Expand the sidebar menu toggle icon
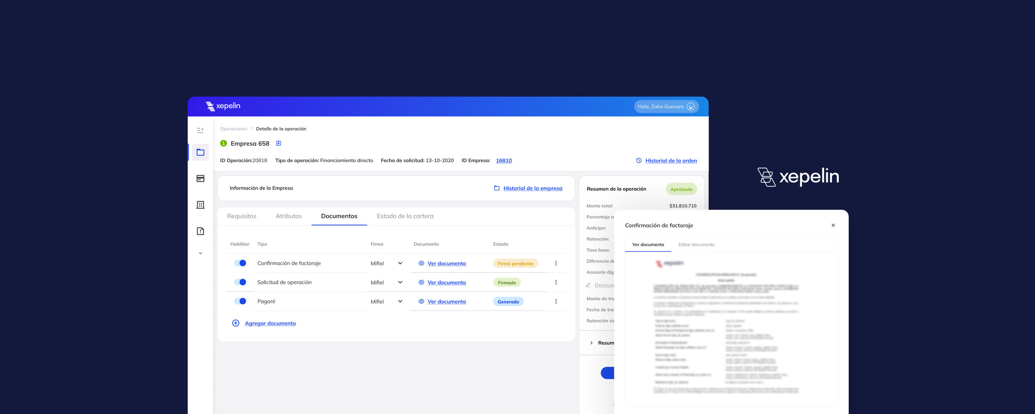Image resolution: width=1035 pixels, height=414 pixels. (200, 130)
